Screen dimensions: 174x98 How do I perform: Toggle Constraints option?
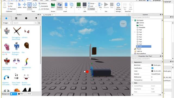coord(43,6)
